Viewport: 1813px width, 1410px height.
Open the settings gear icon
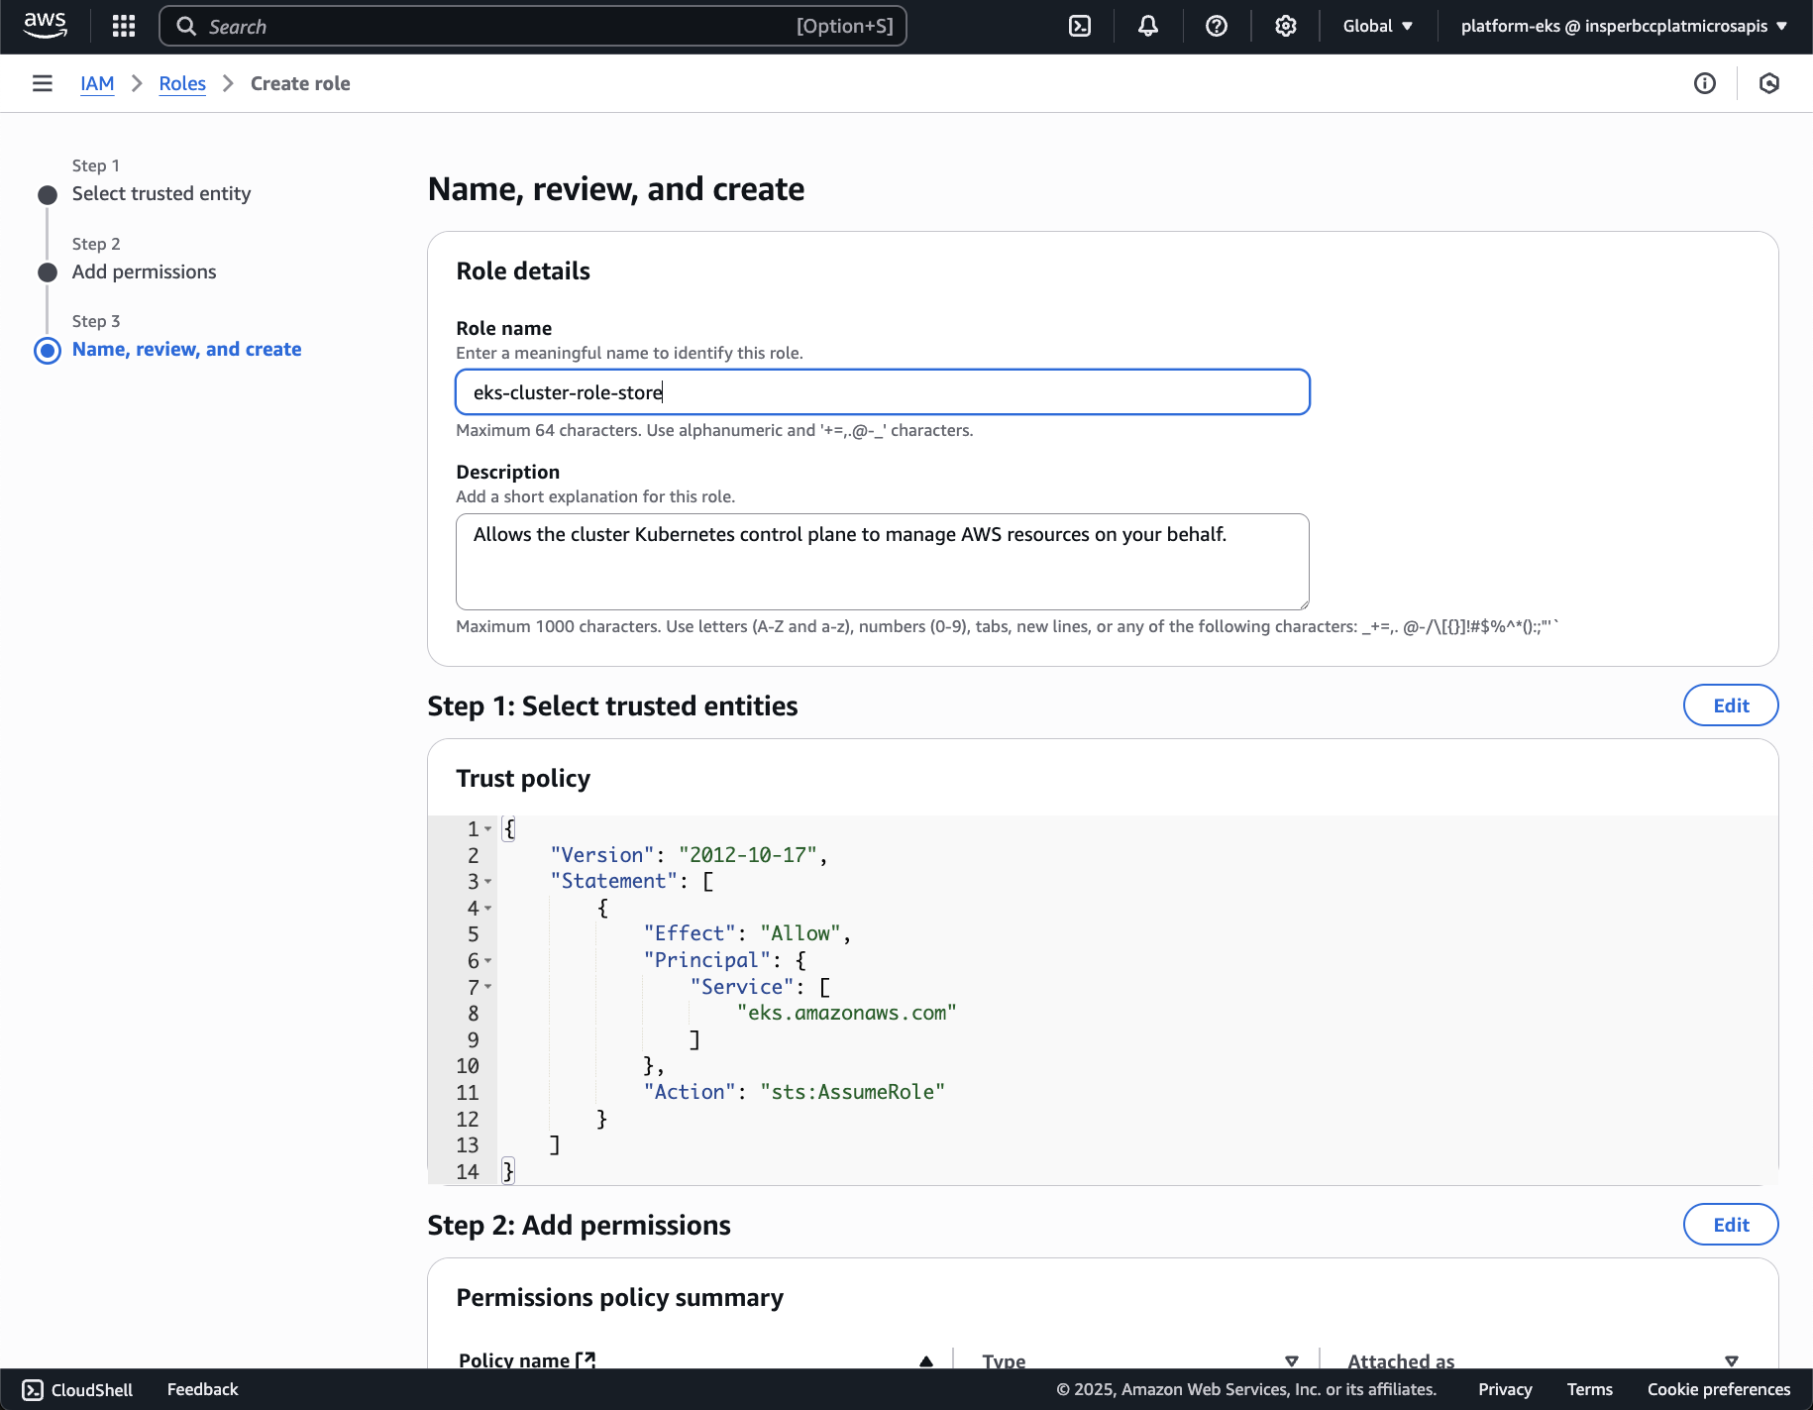tap(1285, 26)
